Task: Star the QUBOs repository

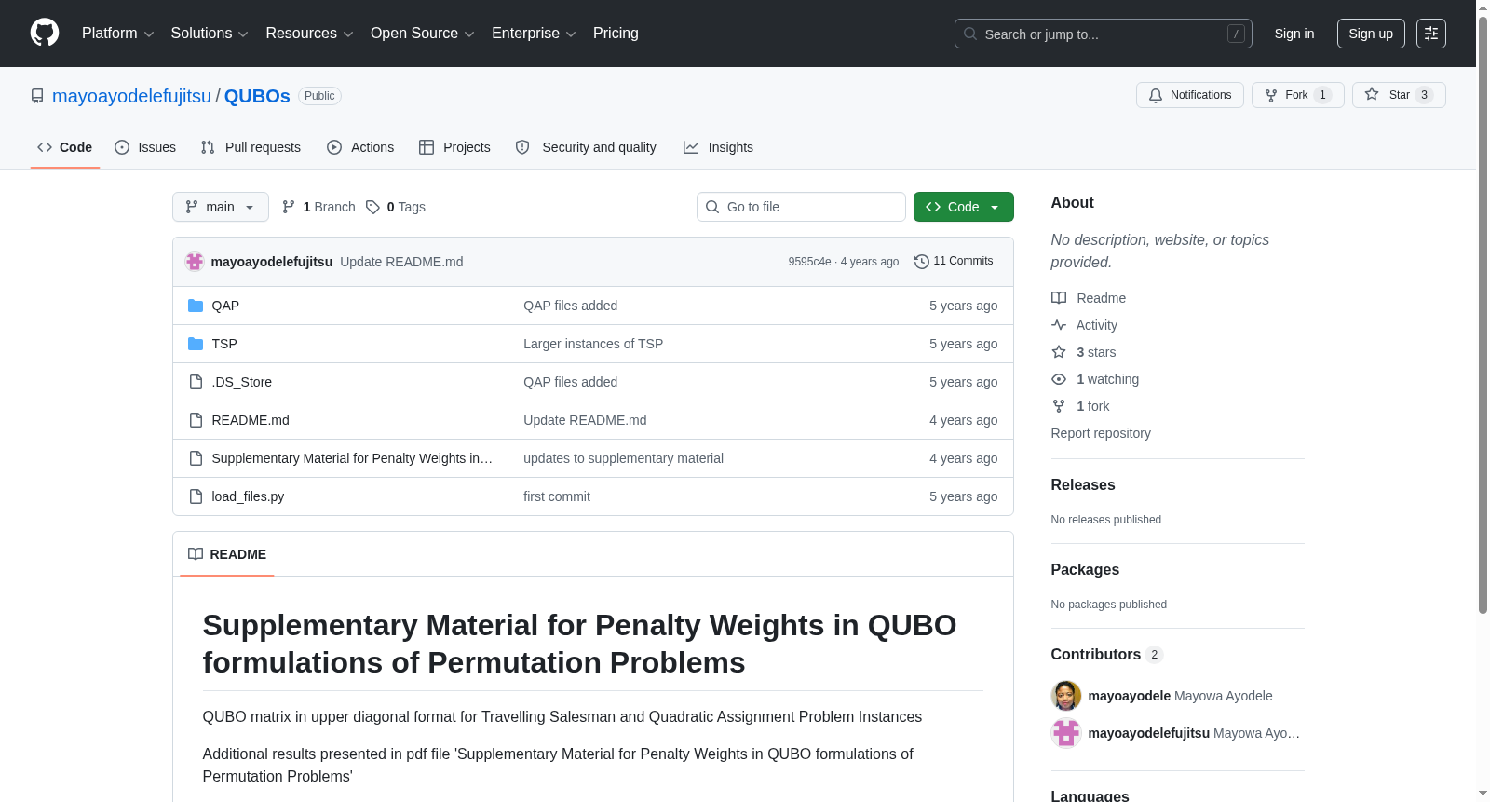Action: pyautogui.click(x=1398, y=95)
